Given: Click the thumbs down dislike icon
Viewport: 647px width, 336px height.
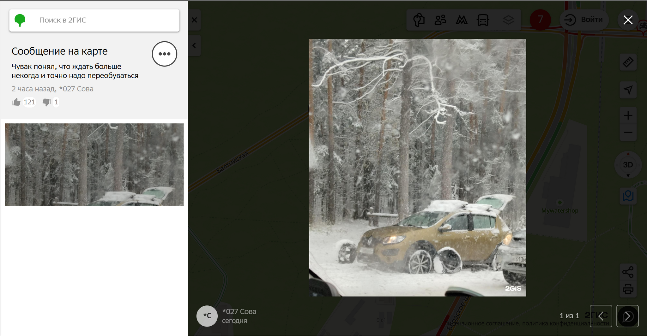Looking at the screenshot, I should pos(47,102).
